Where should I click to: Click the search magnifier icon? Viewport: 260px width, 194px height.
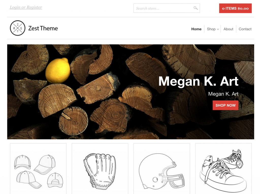click(x=196, y=8)
